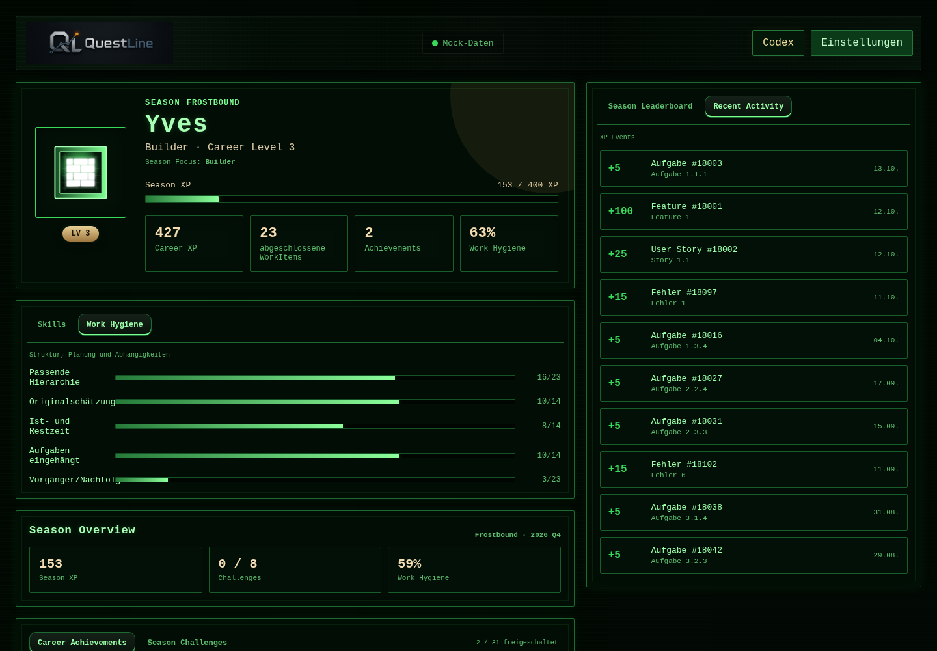This screenshot has height=651, width=937.
Task: Open the Codex page
Action: (x=778, y=43)
